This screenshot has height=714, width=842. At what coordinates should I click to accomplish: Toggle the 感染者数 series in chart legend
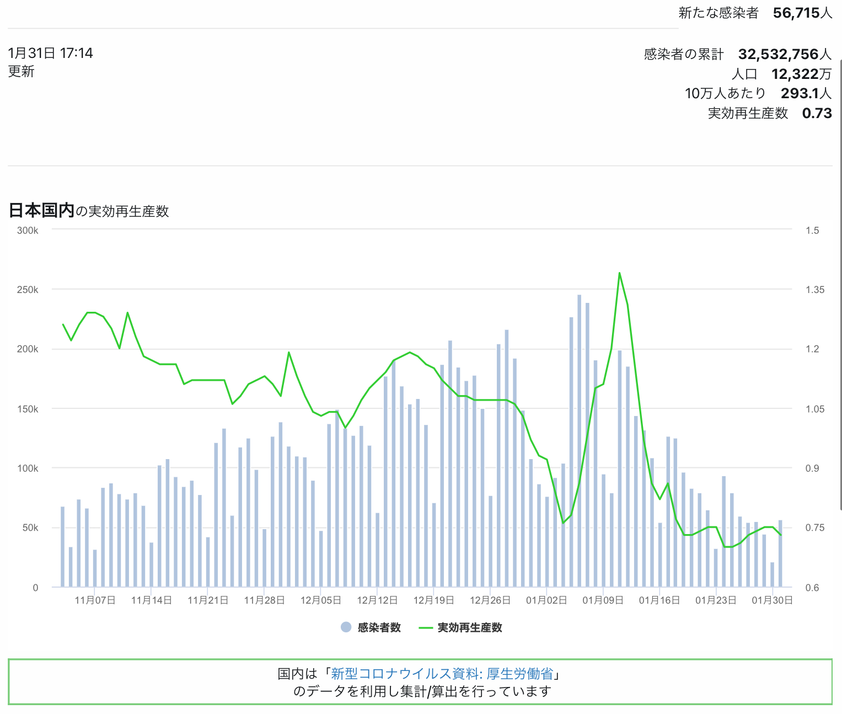point(379,627)
